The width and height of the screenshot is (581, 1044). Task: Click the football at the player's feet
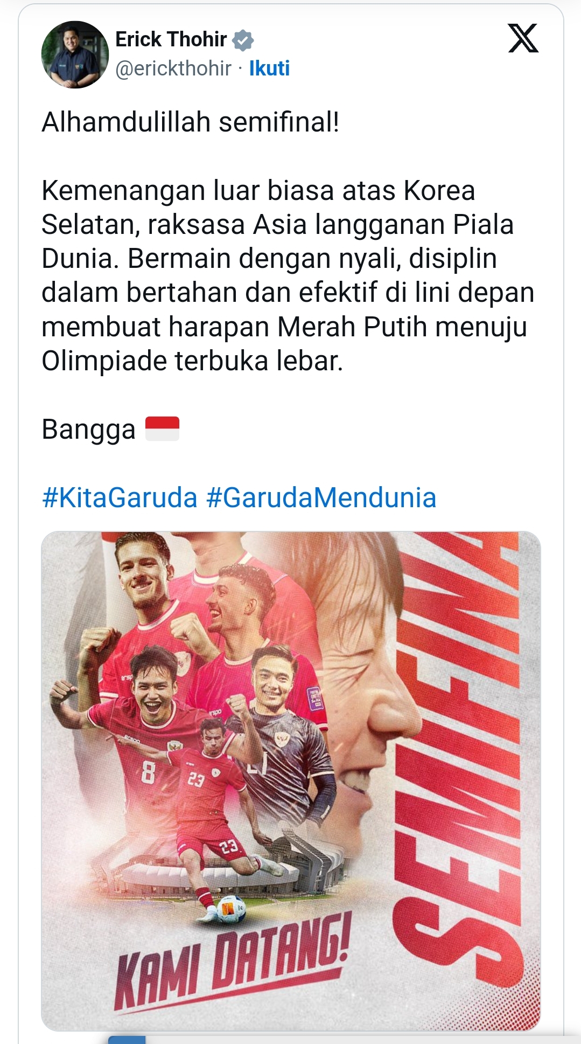coord(232,910)
